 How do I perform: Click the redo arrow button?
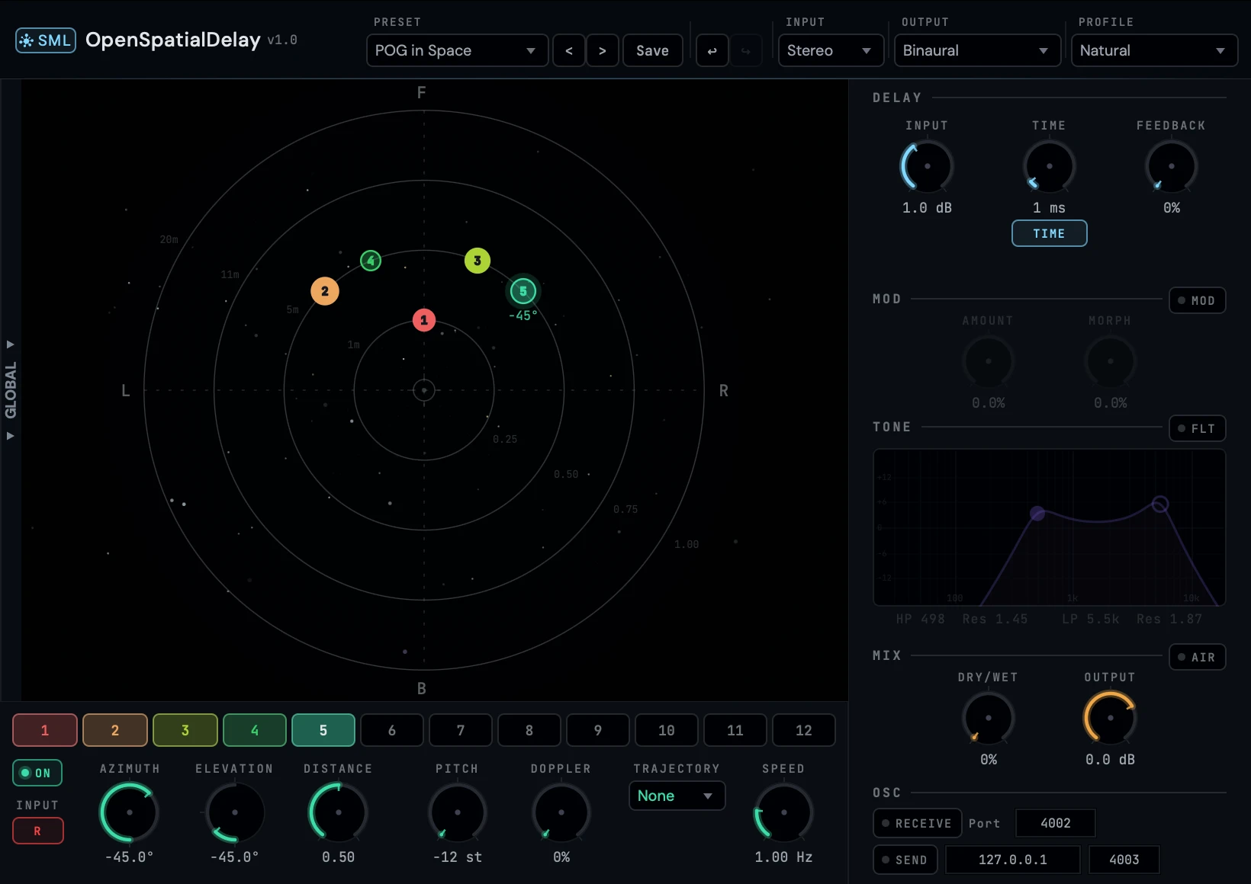point(746,50)
